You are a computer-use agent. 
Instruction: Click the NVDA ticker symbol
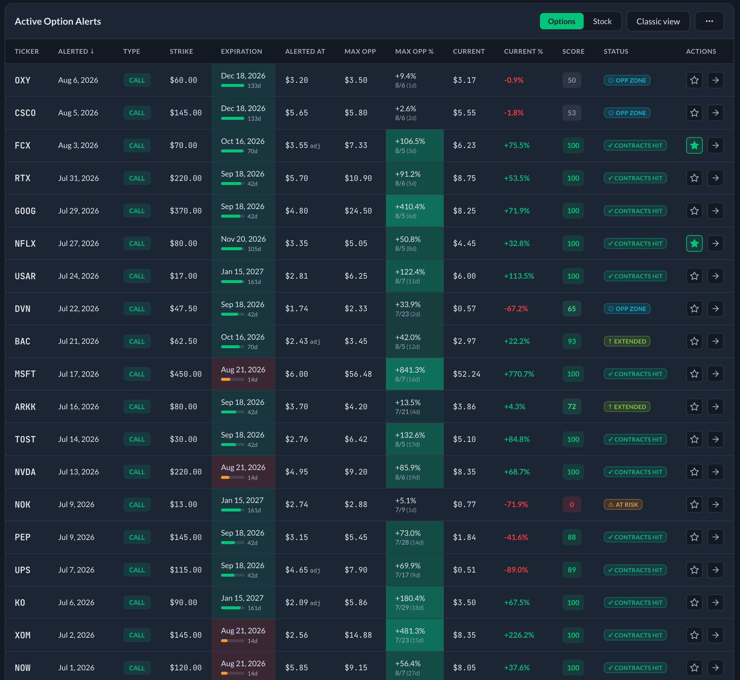25,472
